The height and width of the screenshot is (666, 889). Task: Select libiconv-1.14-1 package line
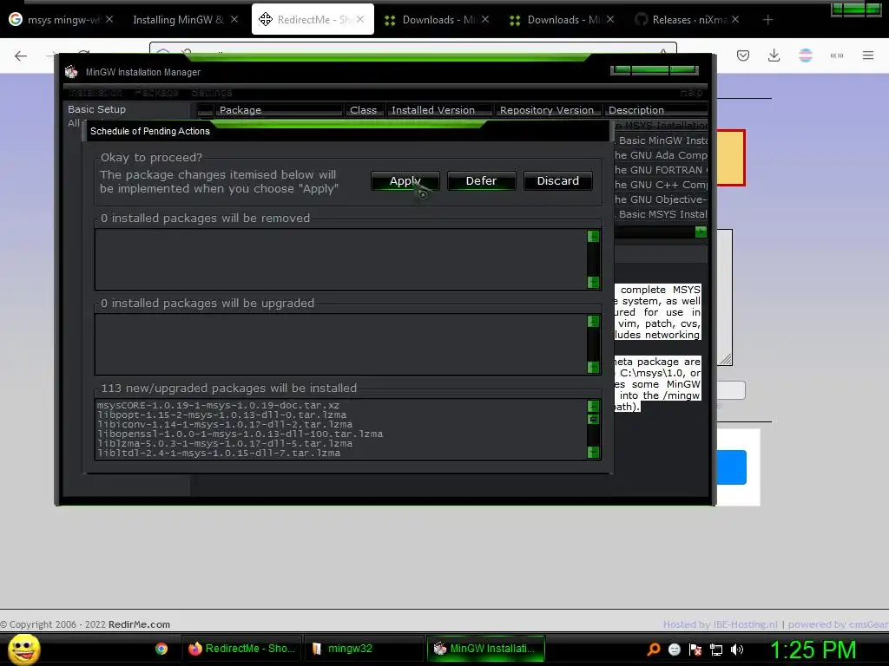click(x=225, y=425)
